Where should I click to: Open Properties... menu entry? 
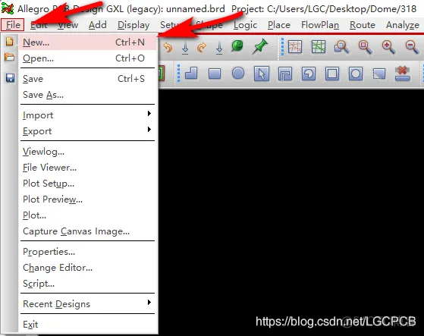(88, 251)
